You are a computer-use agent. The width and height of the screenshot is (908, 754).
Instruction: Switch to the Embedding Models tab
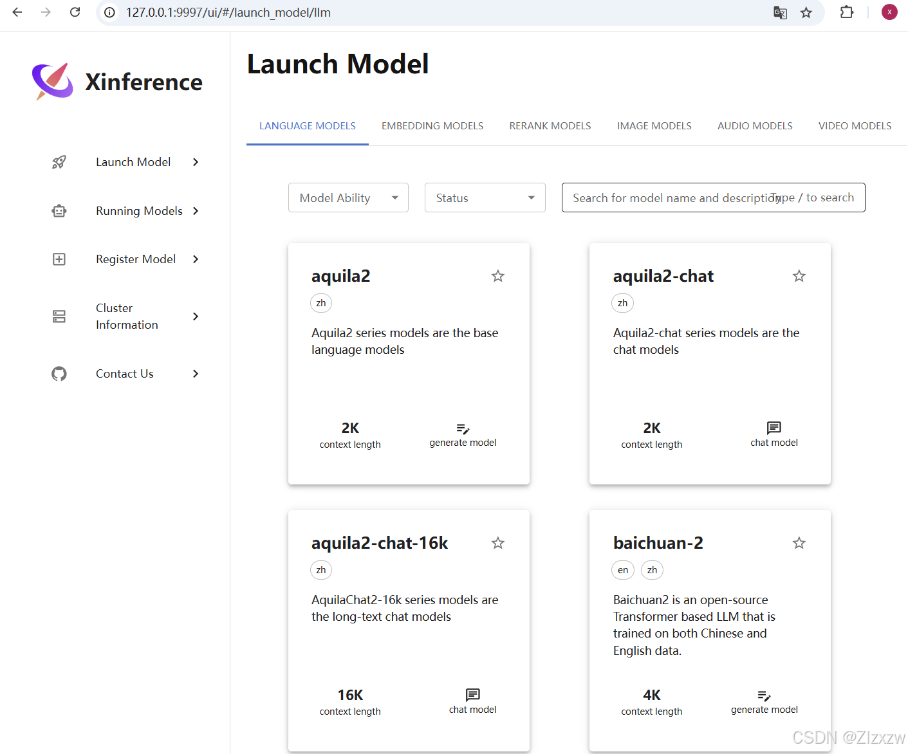click(x=432, y=126)
